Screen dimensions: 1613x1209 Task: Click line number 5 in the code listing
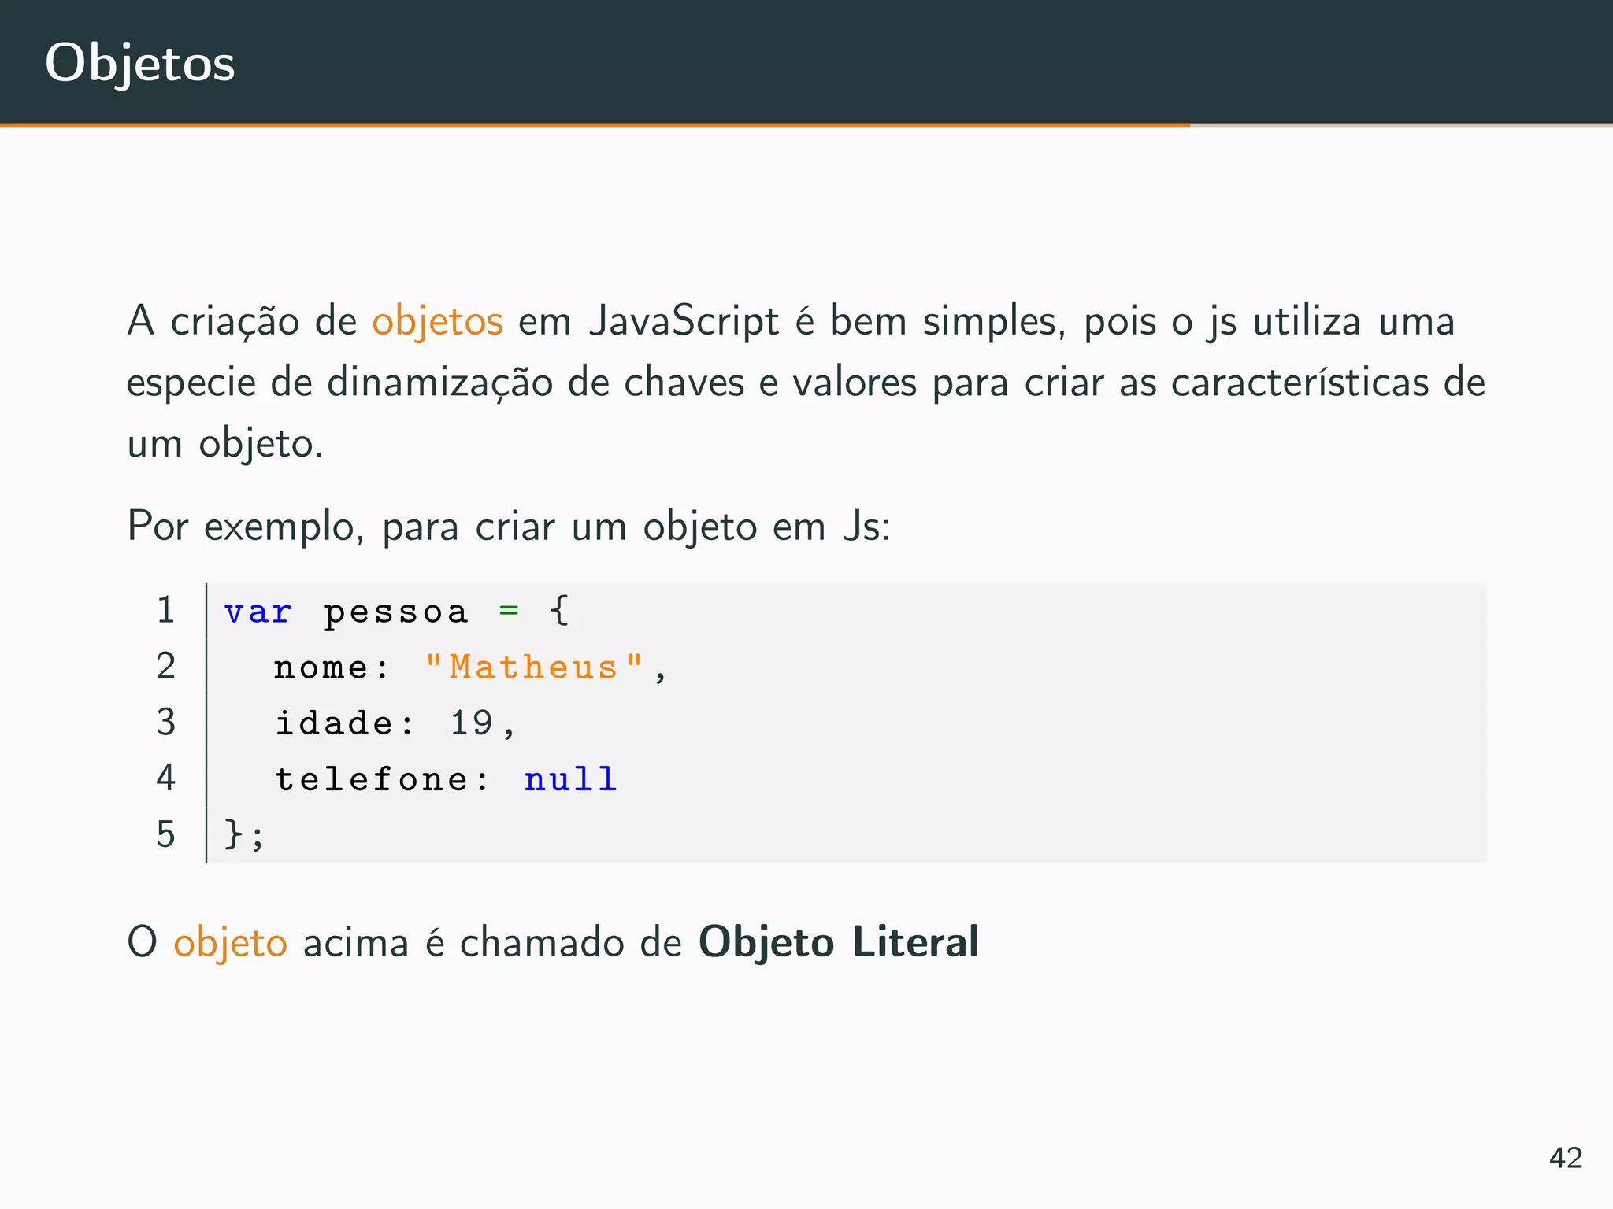coord(165,834)
